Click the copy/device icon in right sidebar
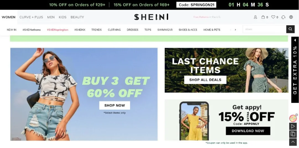Image resolution: width=299 pixels, height=148 pixels. [x=293, y=134]
